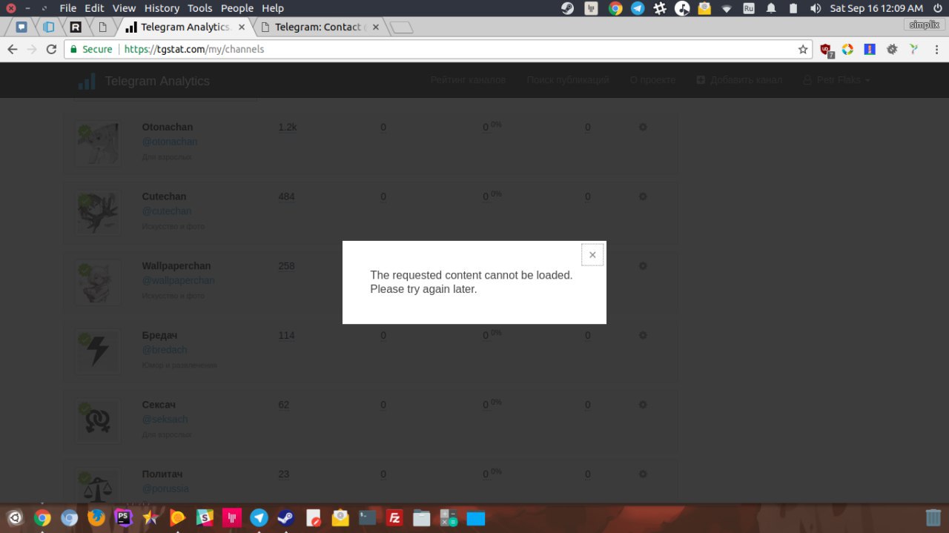Open Поиск публикаций nav link
949x533 pixels.
568,80
